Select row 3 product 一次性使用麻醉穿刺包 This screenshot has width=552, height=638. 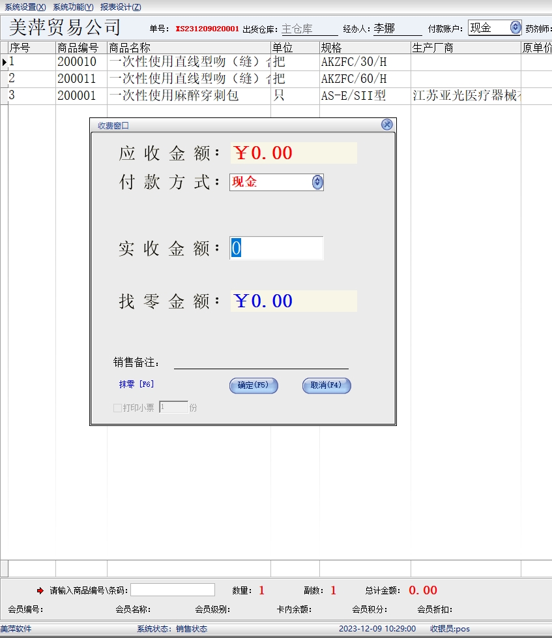pyautogui.click(x=173, y=96)
